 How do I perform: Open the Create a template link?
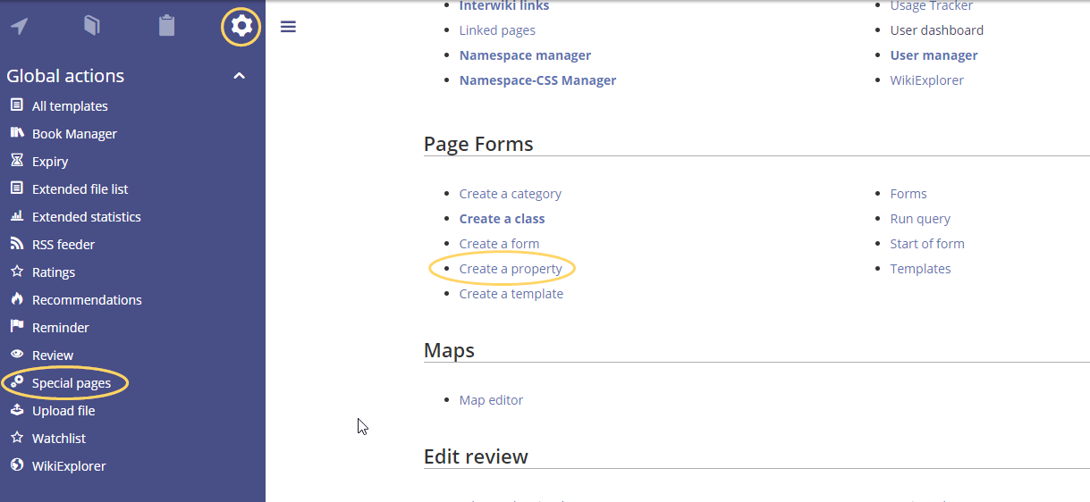511,294
